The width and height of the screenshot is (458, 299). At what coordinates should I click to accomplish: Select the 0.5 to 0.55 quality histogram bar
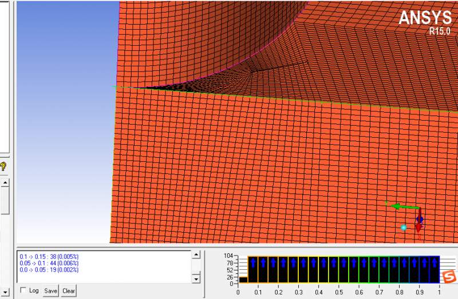click(344, 269)
